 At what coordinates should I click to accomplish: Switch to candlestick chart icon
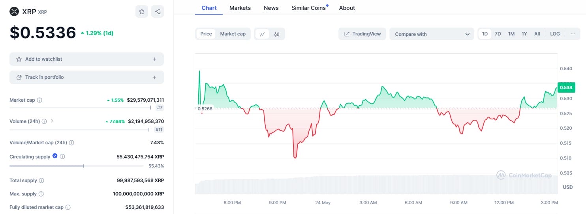coord(277,34)
